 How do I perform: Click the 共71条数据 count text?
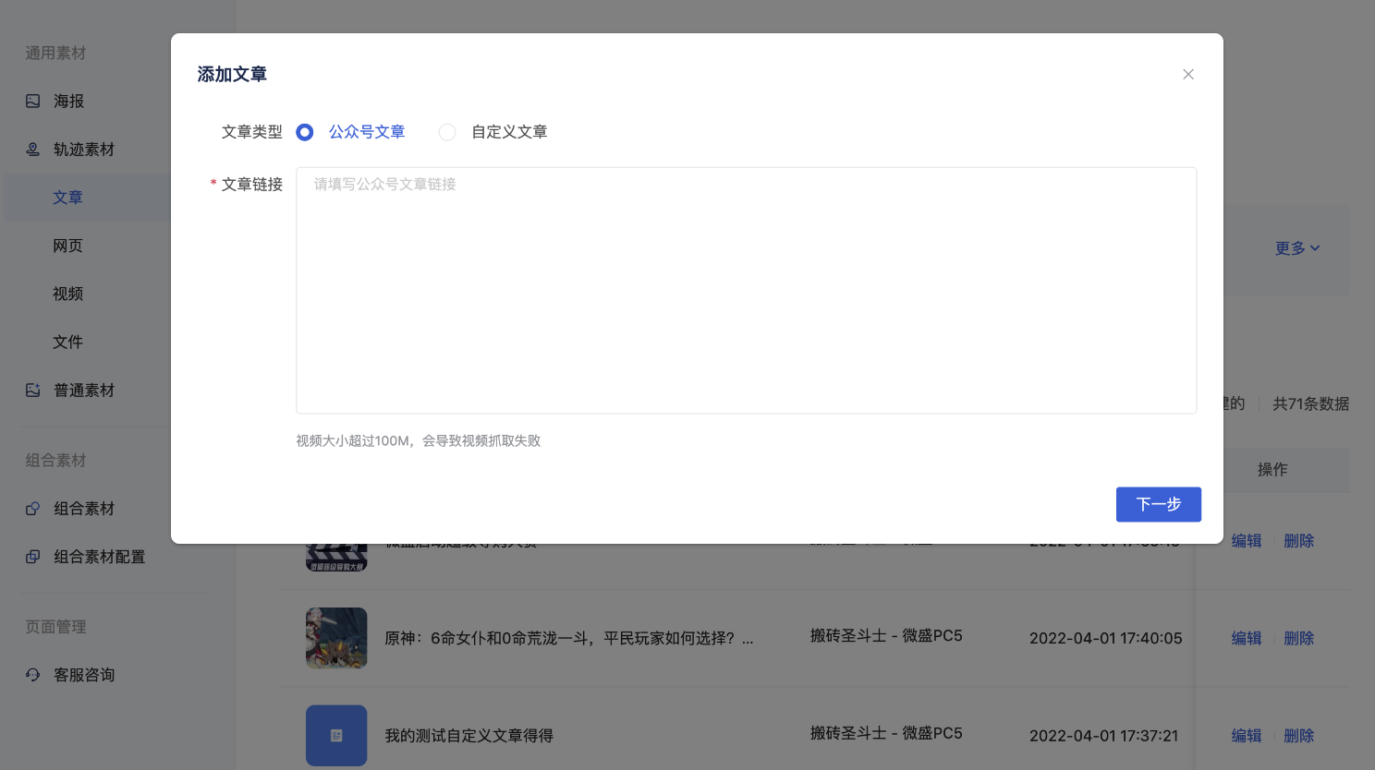pyautogui.click(x=1310, y=403)
